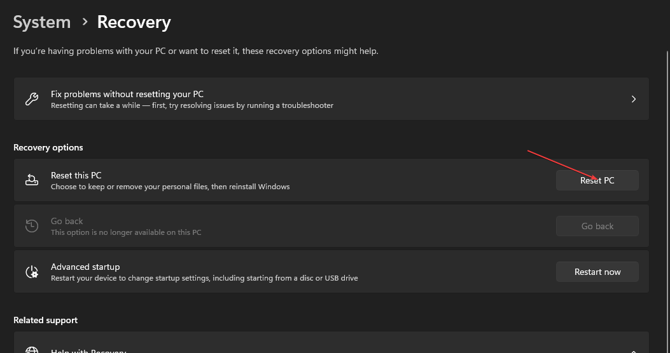The width and height of the screenshot is (670, 353).
Task: Click the wrench troubleshoot icon
Action: [32, 99]
